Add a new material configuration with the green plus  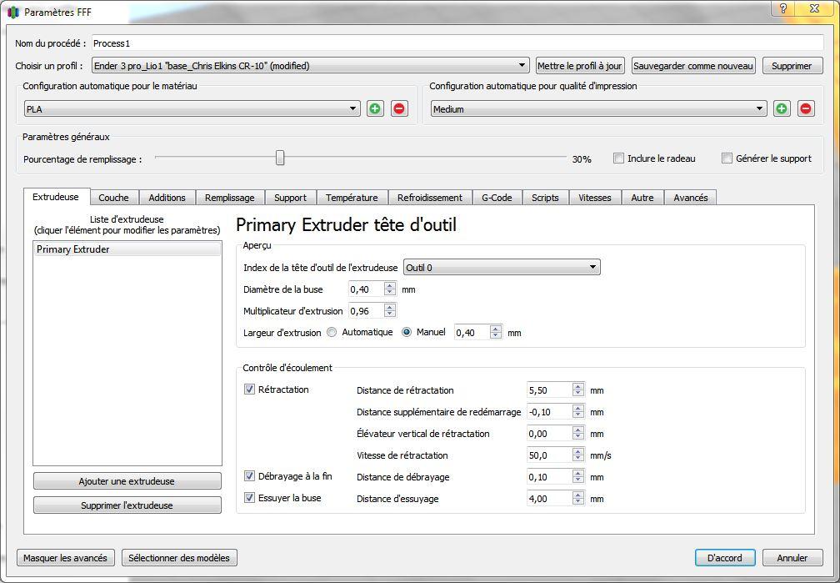pyautogui.click(x=375, y=109)
